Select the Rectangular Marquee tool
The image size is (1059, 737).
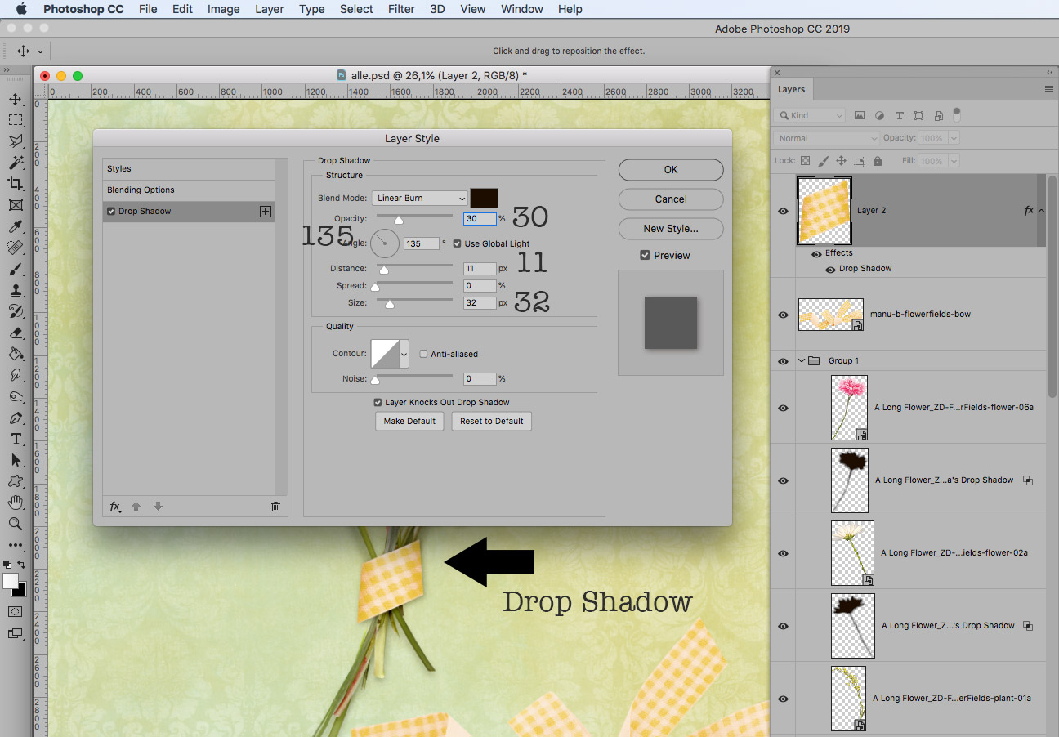pyautogui.click(x=16, y=121)
